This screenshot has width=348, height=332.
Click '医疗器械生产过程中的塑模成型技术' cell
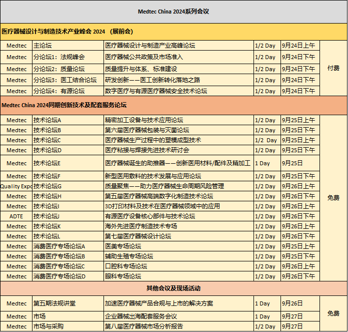[178, 140]
